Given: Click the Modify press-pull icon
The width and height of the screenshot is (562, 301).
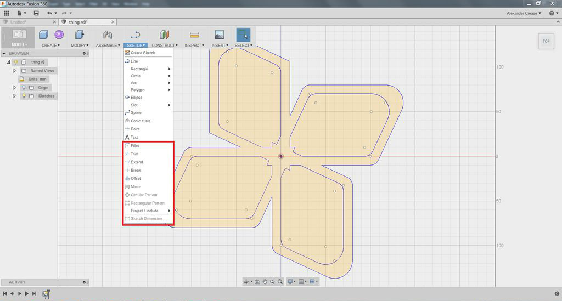Looking at the screenshot, I should (79, 35).
